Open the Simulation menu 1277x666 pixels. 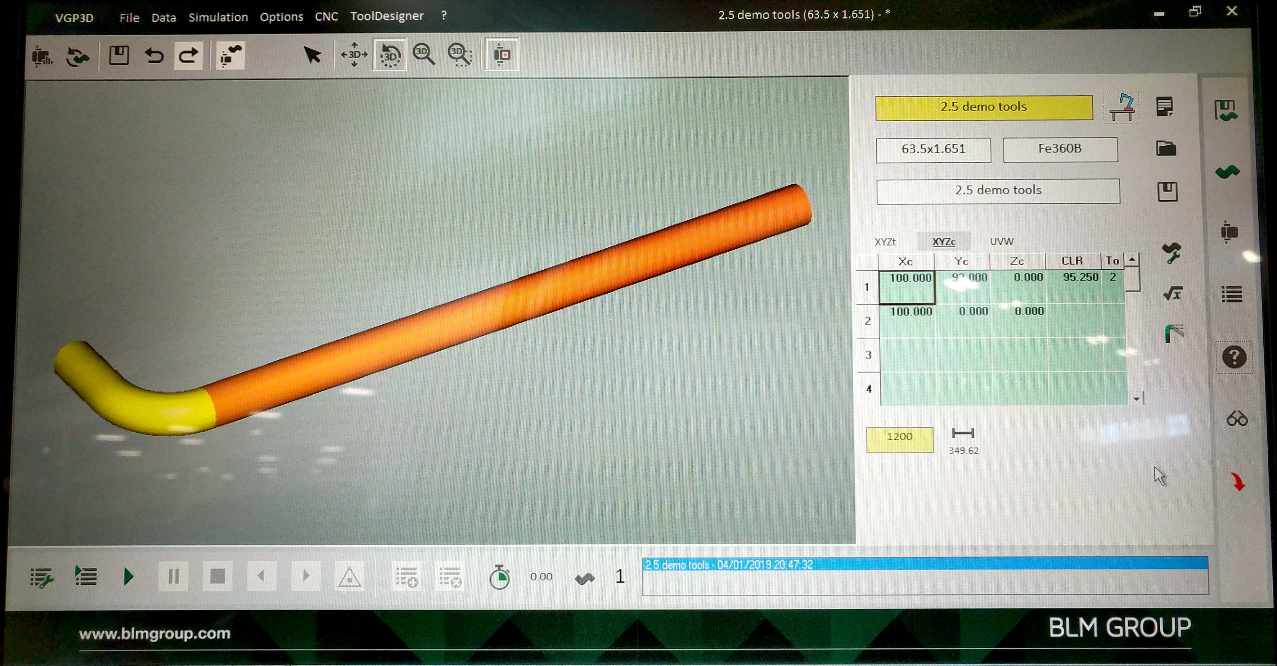(x=218, y=17)
